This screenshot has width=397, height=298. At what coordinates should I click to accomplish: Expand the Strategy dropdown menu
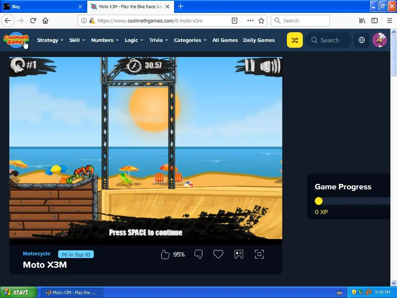pos(50,40)
